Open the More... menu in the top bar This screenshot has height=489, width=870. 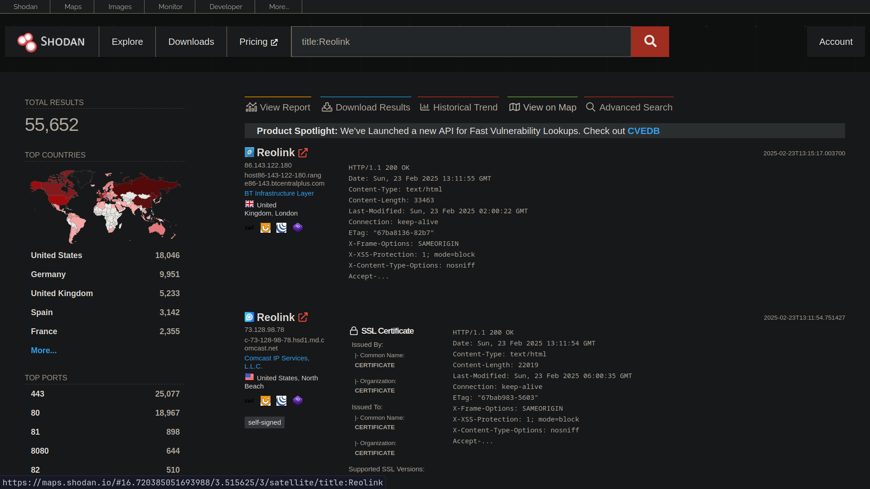[279, 6]
